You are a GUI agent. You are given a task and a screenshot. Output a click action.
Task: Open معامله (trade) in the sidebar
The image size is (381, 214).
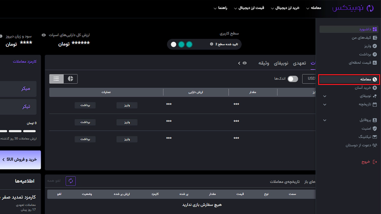pos(349,79)
